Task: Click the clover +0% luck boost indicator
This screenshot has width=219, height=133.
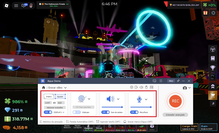Action: (x=209, y=5)
